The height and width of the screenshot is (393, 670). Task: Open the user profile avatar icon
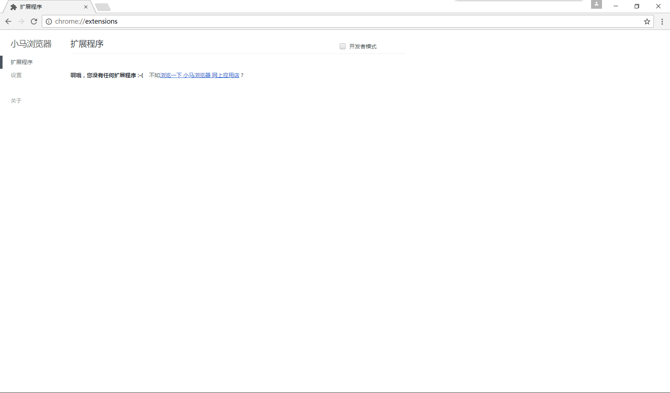click(597, 4)
